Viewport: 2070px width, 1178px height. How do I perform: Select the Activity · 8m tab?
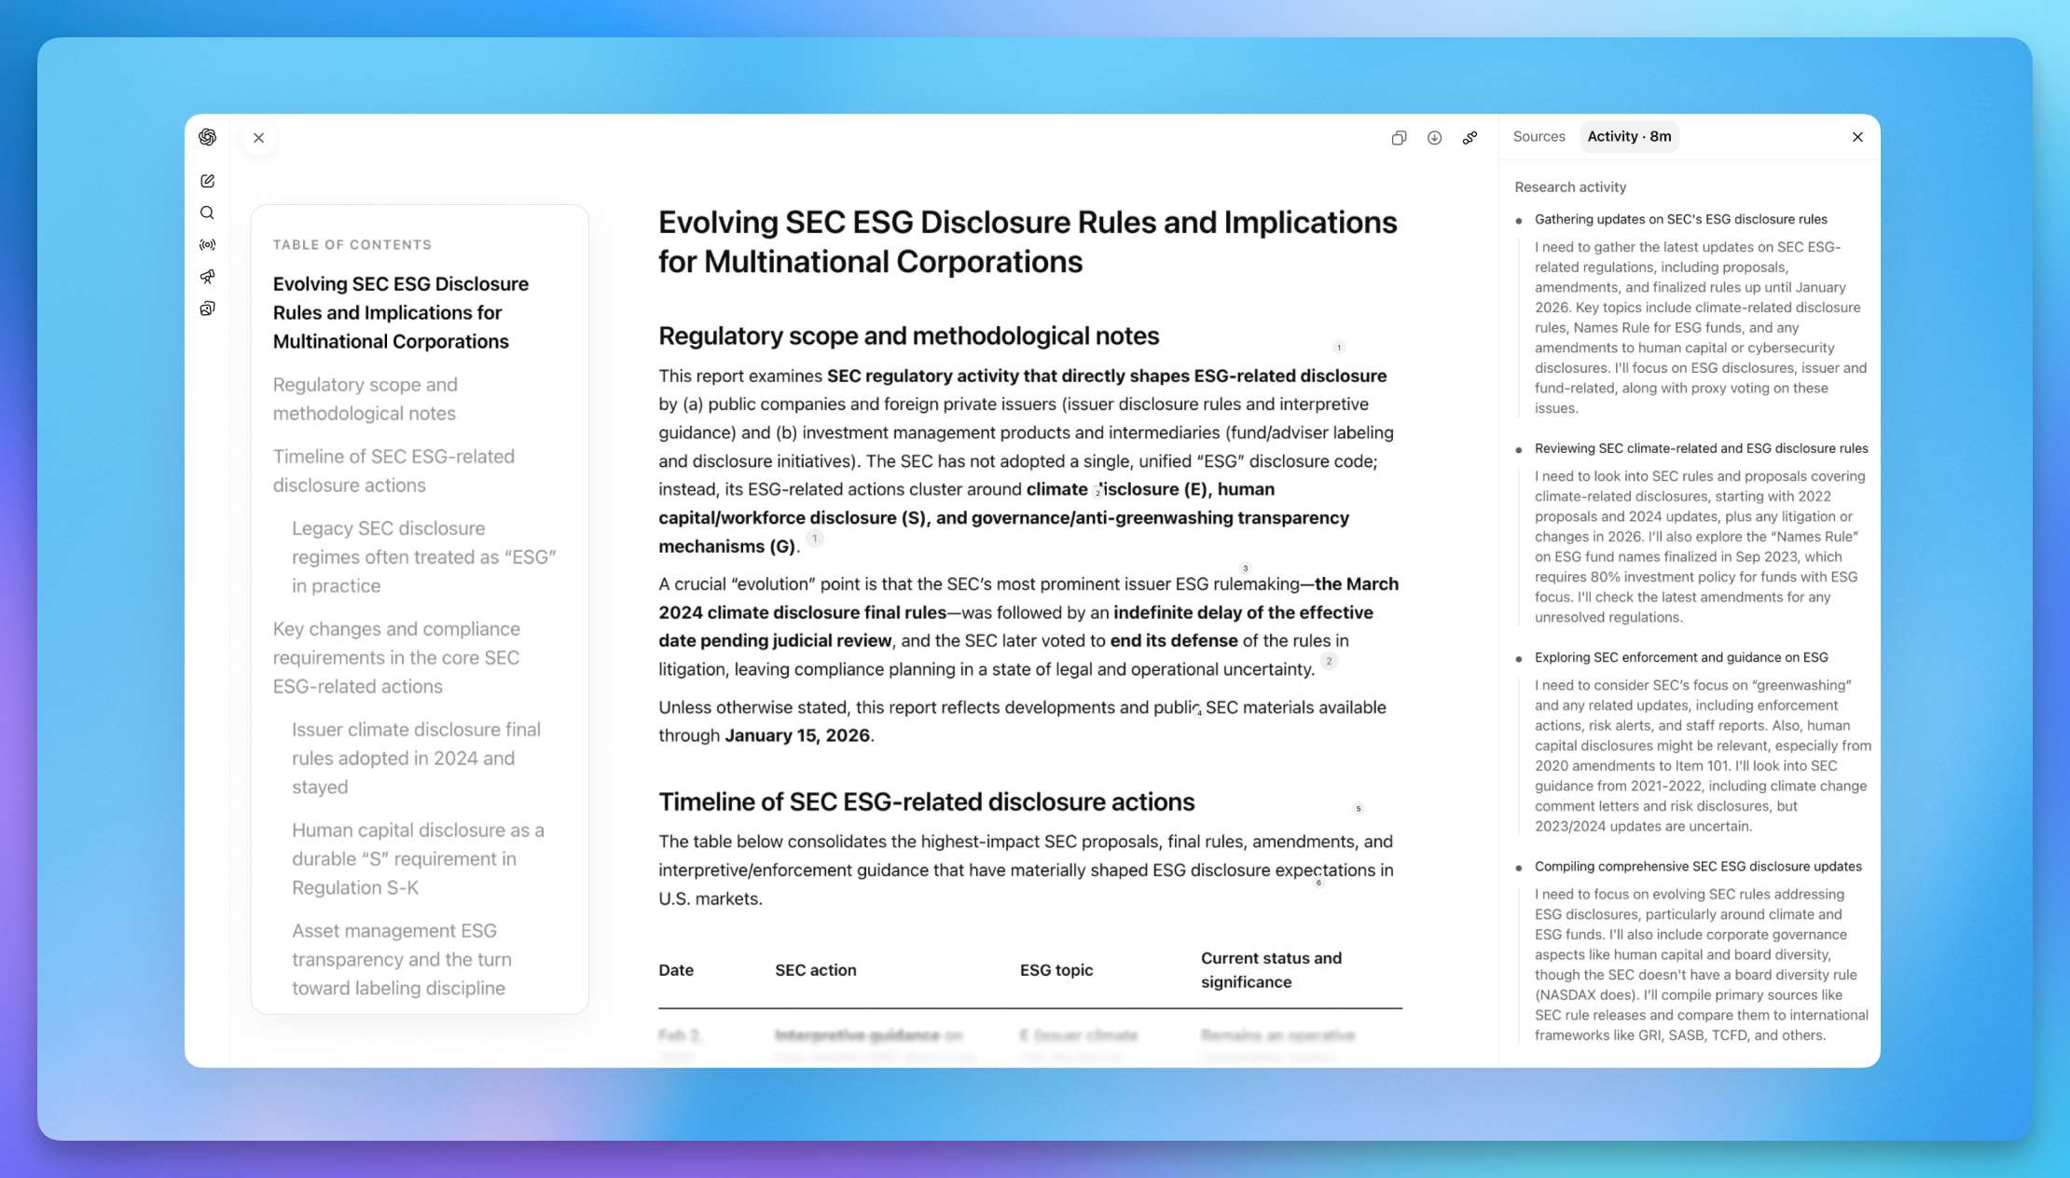1629,136
